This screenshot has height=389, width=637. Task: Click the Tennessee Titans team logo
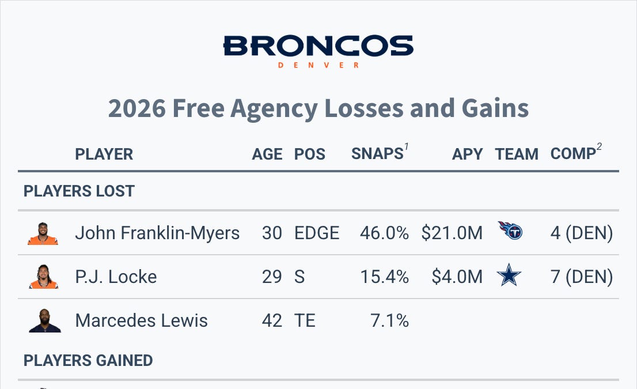coord(510,231)
